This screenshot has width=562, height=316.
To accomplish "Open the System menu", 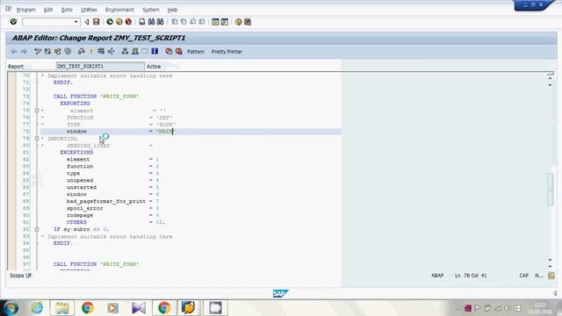I will (150, 10).
